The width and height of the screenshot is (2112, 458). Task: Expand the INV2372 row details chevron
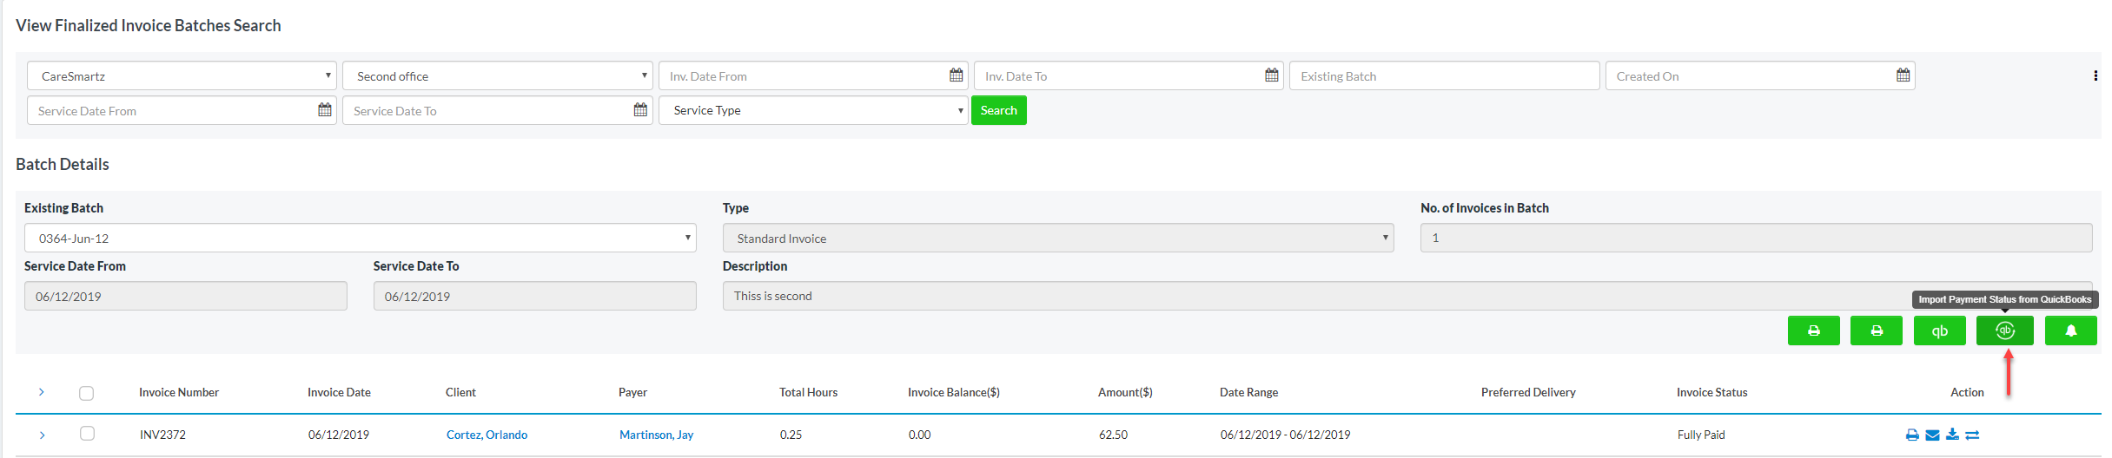(x=42, y=435)
